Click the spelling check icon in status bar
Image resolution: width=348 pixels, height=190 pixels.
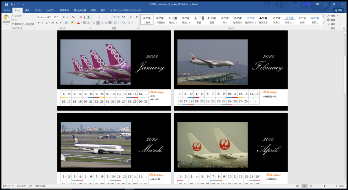[x=30, y=186]
